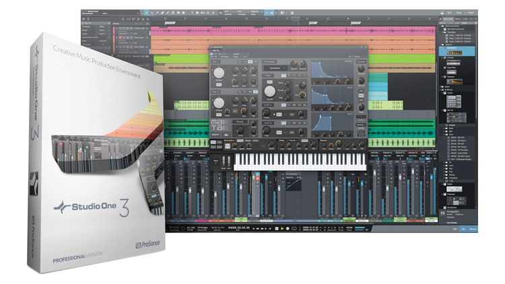
Task: Expand the top folder in the browser tree
Action: 442,26
